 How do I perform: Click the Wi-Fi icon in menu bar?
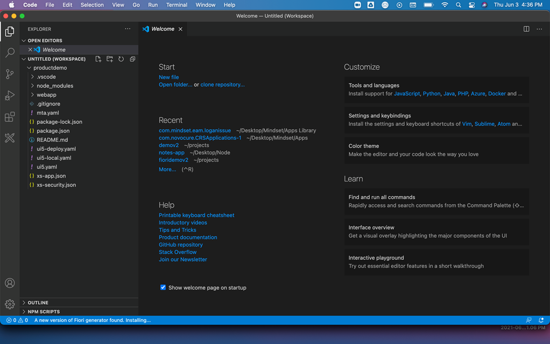pyautogui.click(x=445, y=5)
